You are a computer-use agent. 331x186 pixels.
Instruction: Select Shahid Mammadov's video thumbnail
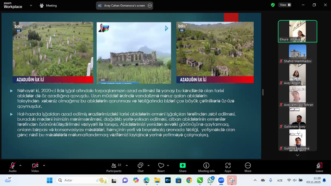(x=297, y=54)
